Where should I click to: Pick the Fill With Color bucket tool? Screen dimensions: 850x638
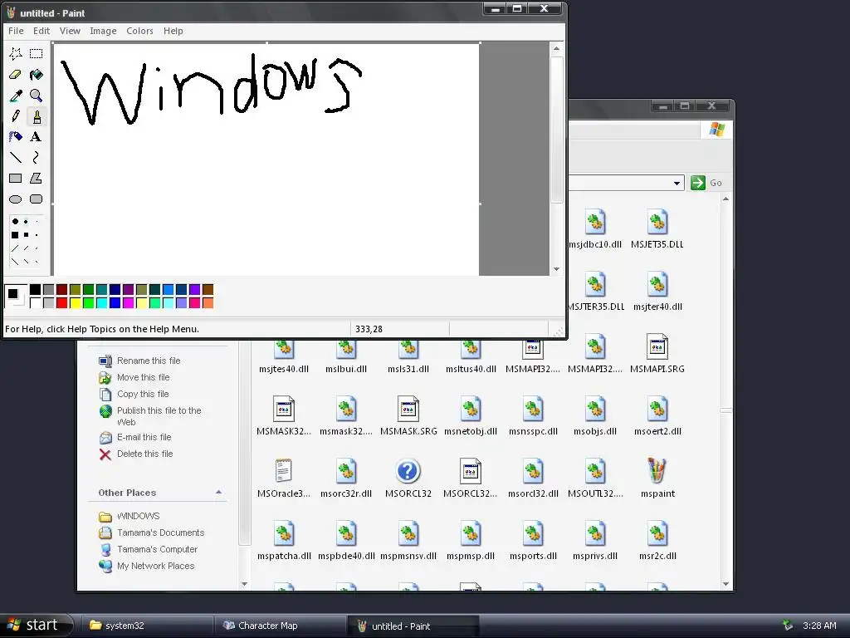37,74
